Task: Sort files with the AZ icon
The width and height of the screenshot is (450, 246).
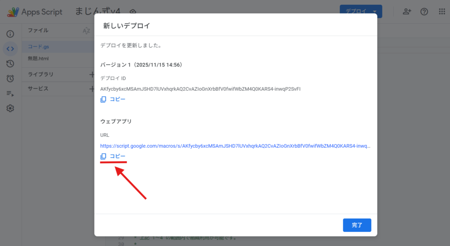Action: point(87,31)
